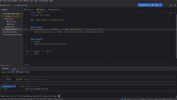177x100 pixels.
Task: Click the green V plugin icon in status bar
Action: click(122, 99)
